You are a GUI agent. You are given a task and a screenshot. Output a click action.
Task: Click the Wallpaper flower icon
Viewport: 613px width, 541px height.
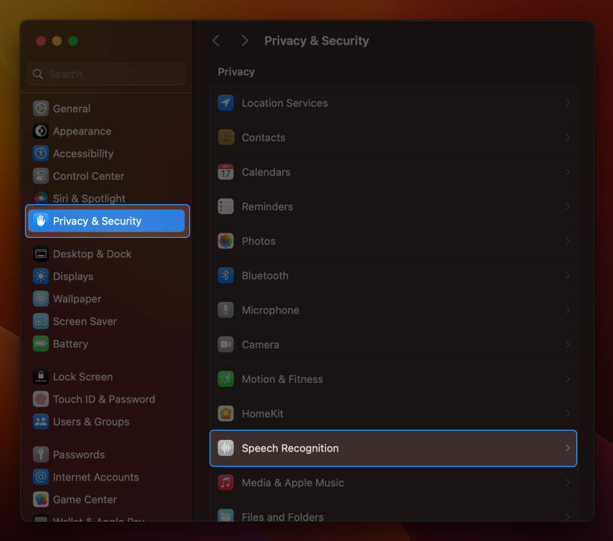click(41, 299)
